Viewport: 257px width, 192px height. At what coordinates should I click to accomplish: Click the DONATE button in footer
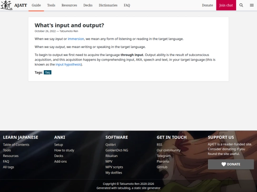click(x=231, y=164)
